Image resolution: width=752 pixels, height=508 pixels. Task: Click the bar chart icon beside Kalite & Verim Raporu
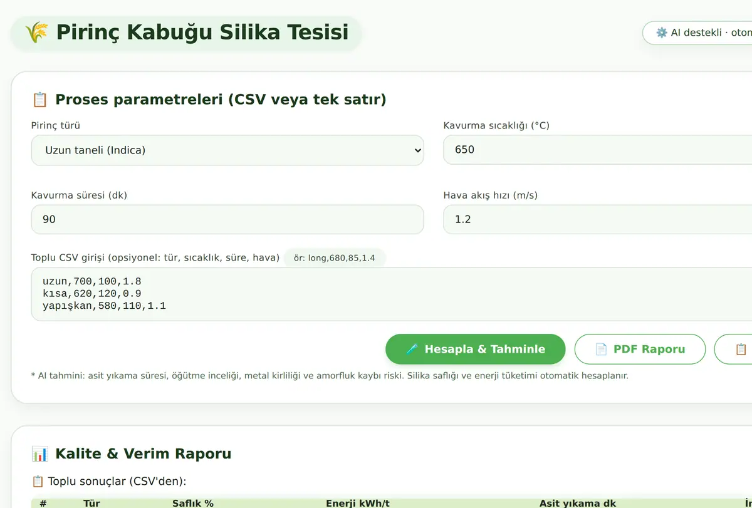click(x=39, y=454)
